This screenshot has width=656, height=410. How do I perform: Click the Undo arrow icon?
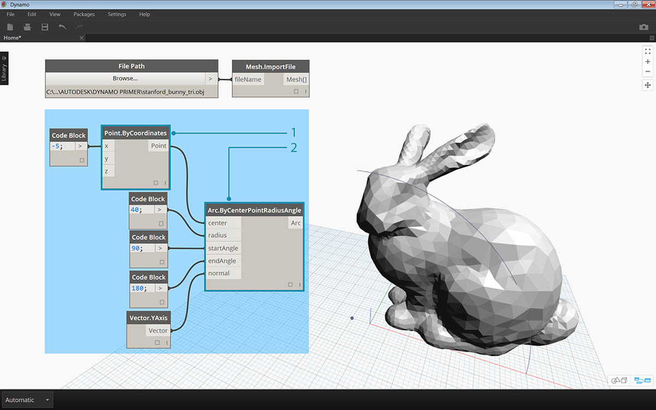tap(62, 27)
